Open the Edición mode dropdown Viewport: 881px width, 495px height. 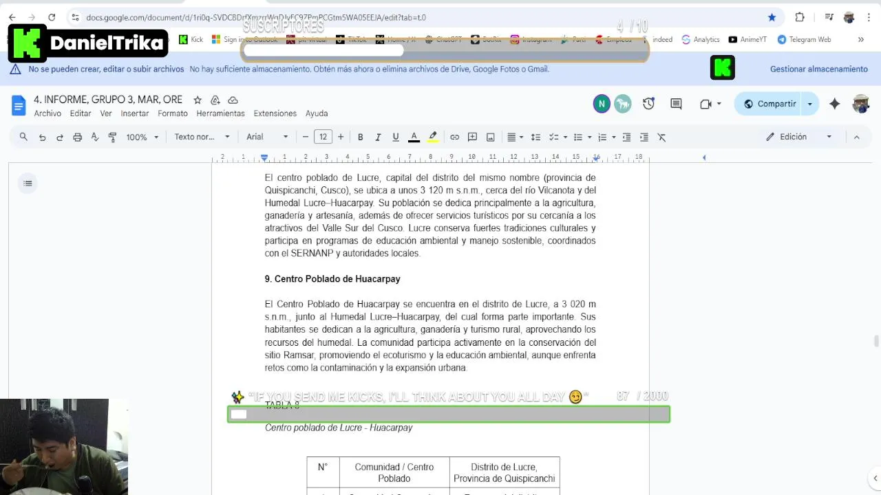tap(798, 137)
